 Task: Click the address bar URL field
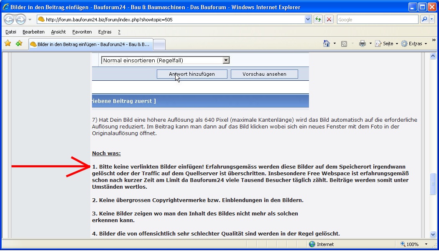(171, 19)
